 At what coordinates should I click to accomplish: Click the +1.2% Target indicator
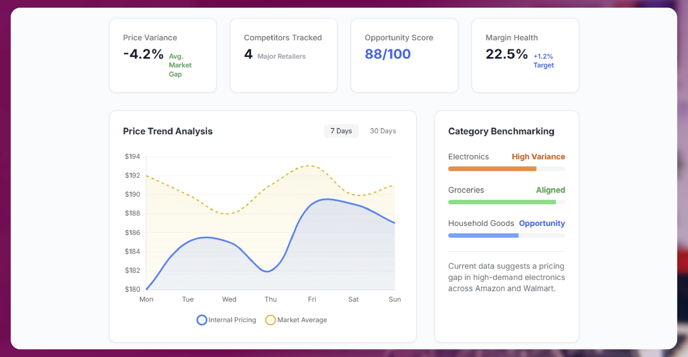[x=543, y=61]
